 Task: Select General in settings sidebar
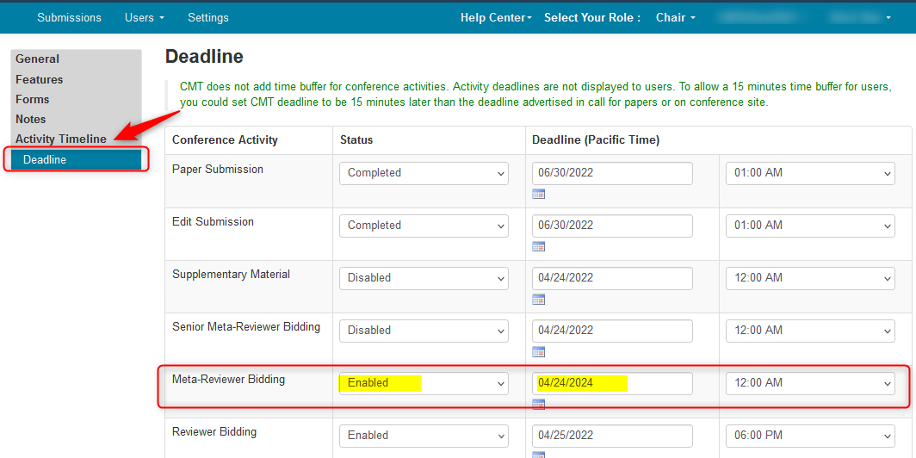tap(37, 59)
